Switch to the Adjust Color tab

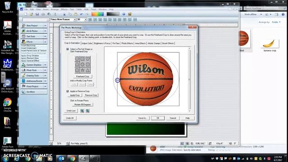pos(87,43)
